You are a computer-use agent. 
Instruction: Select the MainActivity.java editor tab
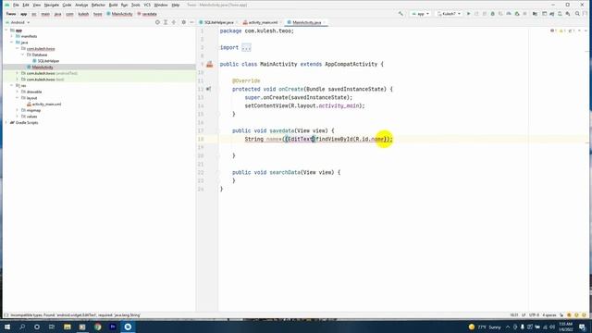306,22
